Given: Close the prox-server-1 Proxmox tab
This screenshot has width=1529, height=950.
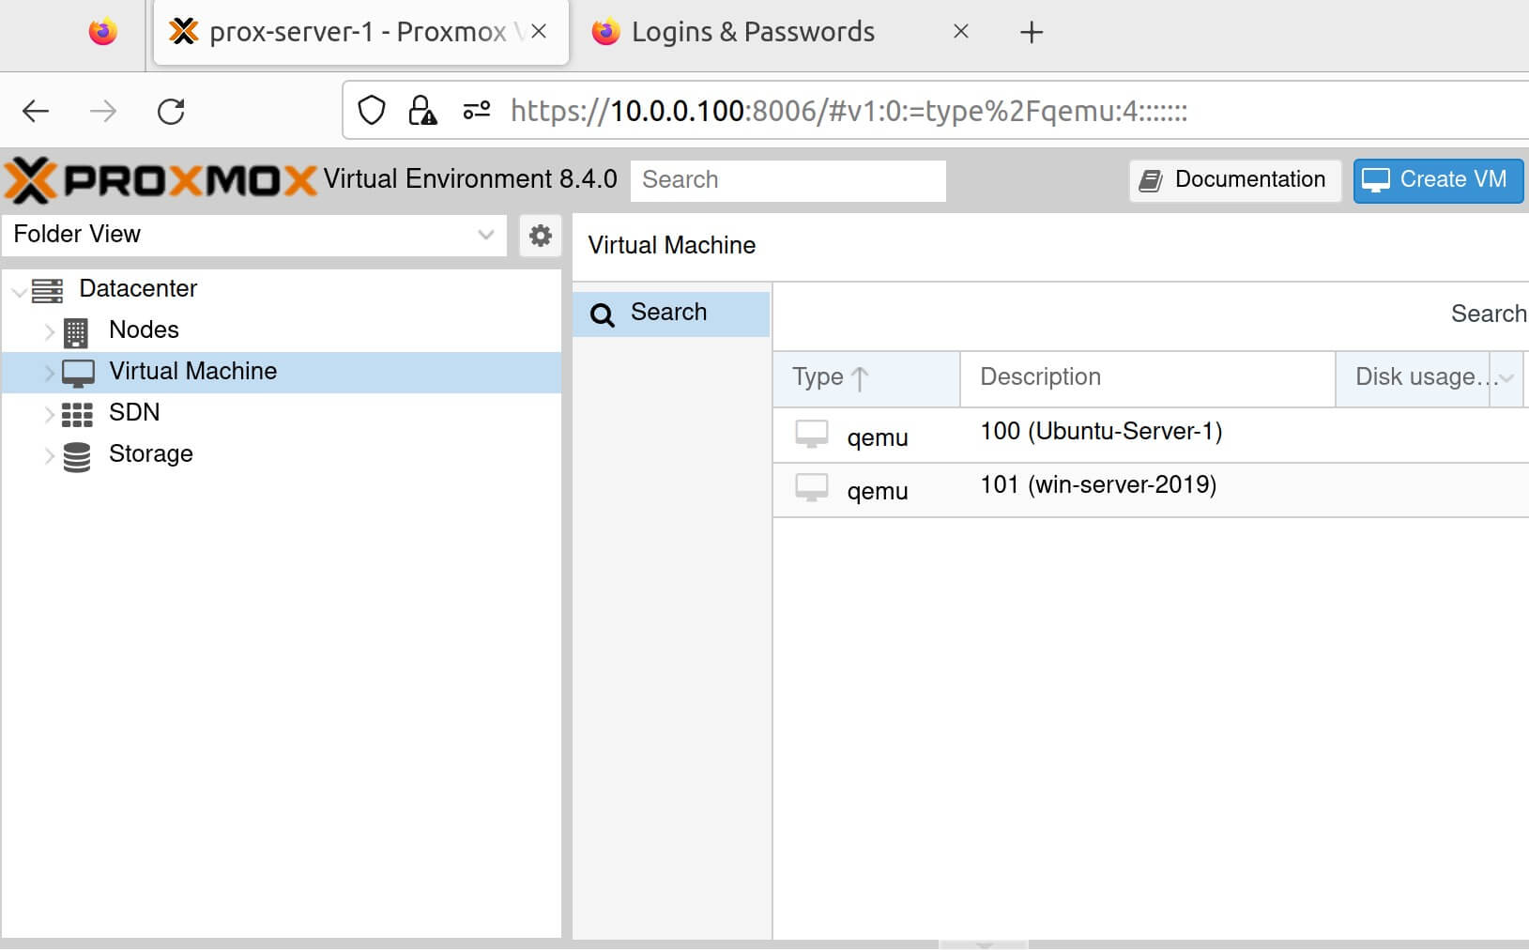Looking at the screenshot, I should click(x=539, y=31).
